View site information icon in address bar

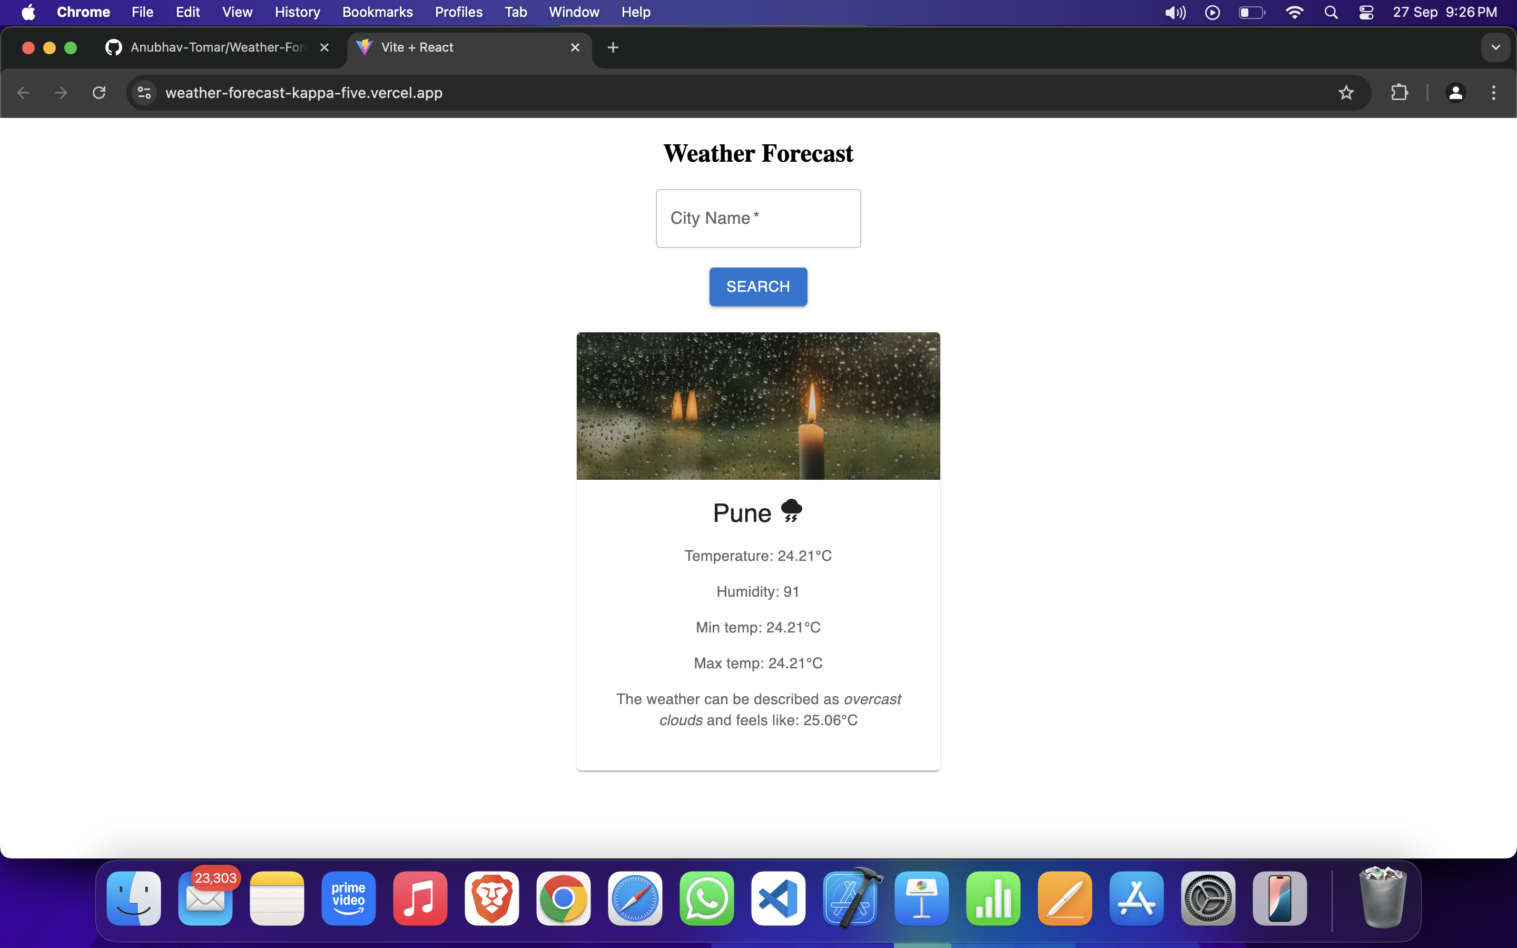144,93
